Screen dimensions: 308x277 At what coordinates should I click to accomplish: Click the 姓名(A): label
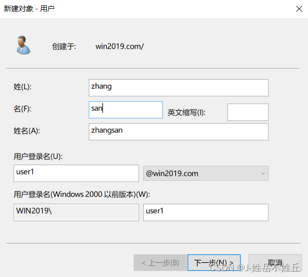pyautogui.click(x=27, y=131)
